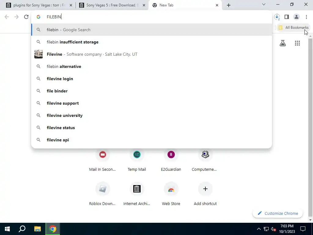Viewport: 313px width, 235px height.
Task: Select 'filevine api' suggestion
Action: point(152,140)
